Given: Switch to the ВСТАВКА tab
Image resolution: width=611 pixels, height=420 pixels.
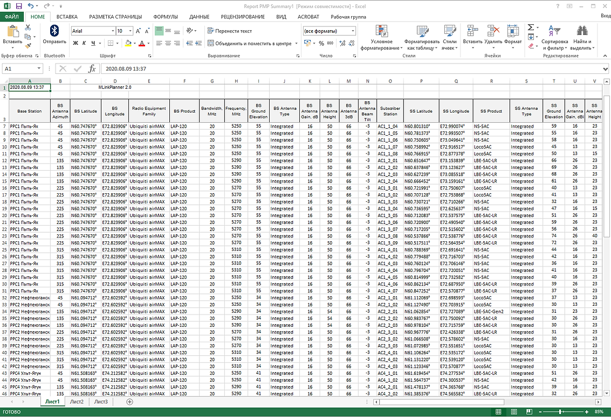Looking at the screenshot, I should (x=67, y=17).
